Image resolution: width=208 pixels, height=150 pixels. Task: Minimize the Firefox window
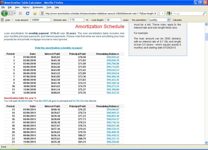click(196, 3)
